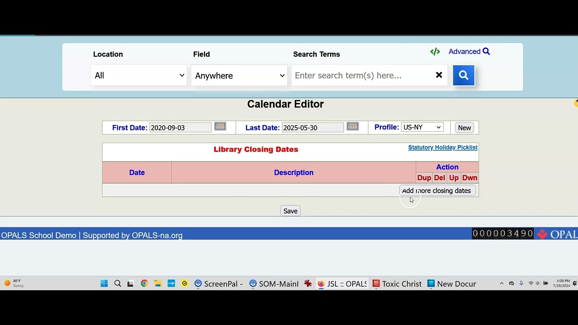Click Add more closing dates button

(x=437, y=190)
